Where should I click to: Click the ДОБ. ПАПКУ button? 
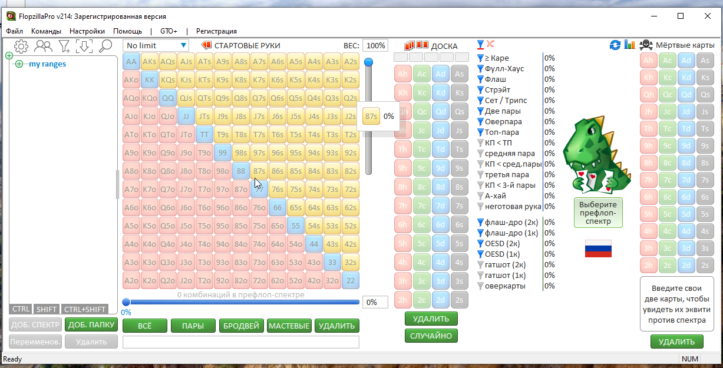coord(91,324)
